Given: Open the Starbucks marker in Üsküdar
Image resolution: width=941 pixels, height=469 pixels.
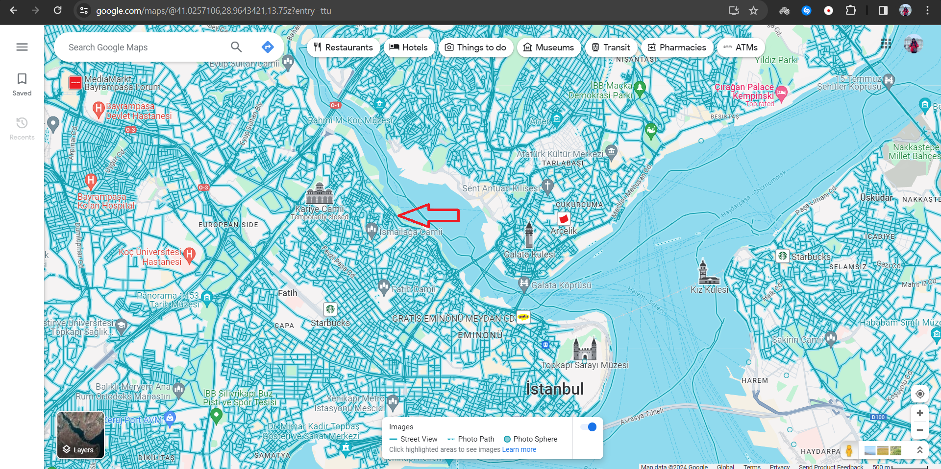Looking at the screenshot, I should 783,256.
